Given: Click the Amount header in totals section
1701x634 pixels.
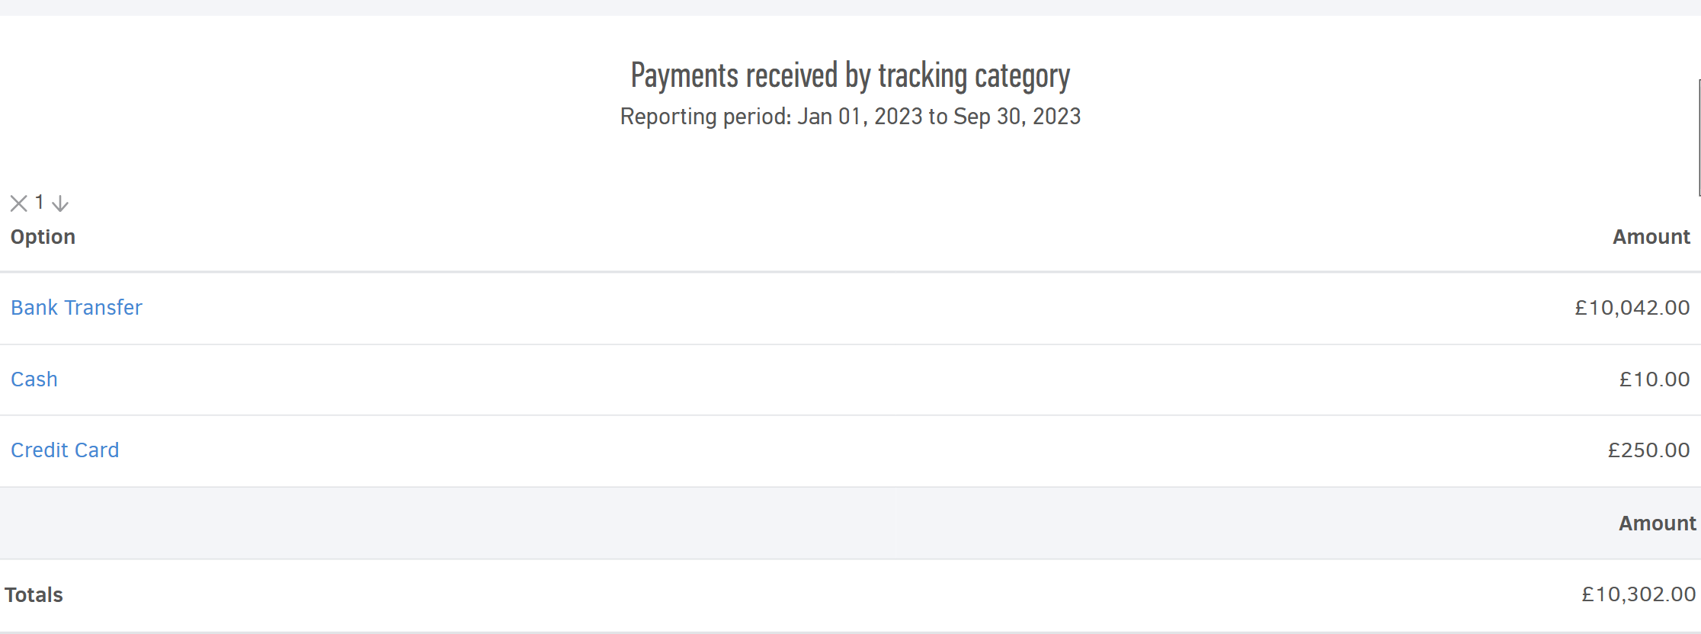Looking at the screenshot, I should pyautogui.click(x=1657, y=524).
